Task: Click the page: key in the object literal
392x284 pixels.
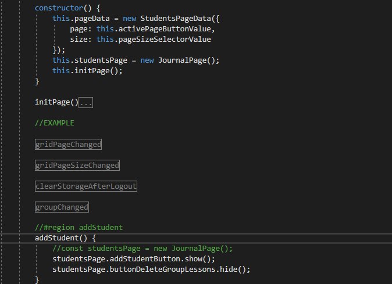Action: (x=81, y=29)
